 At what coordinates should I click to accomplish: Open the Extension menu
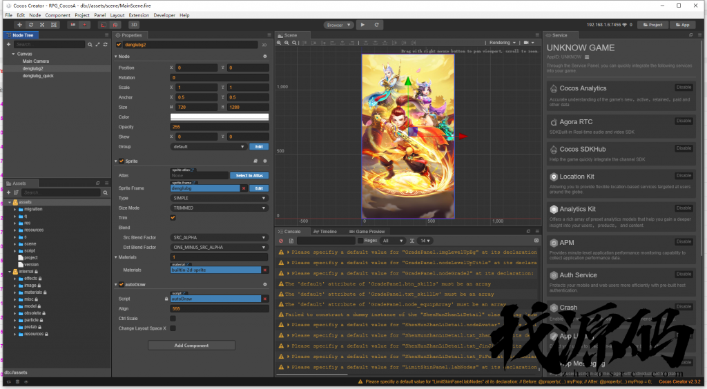pos(138,15)
